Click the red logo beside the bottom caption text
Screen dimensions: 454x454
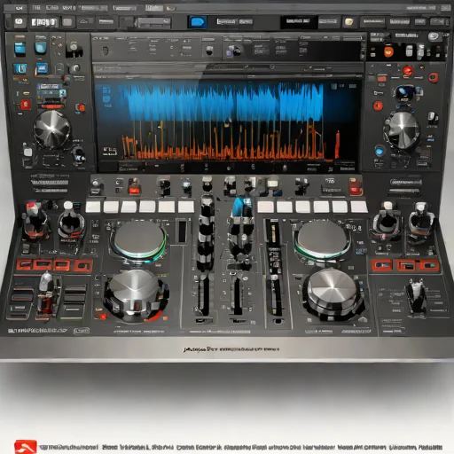[26, 447]
